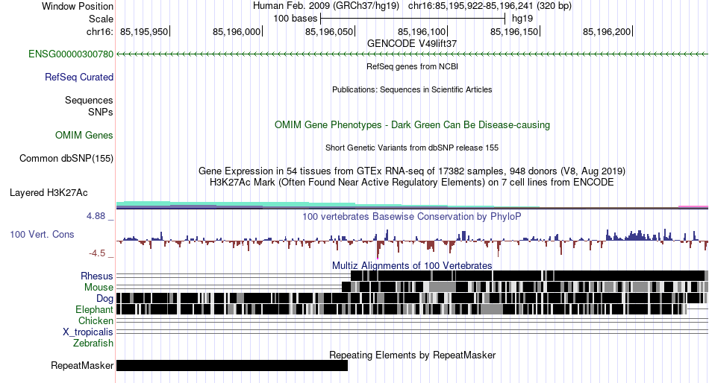
Task: Click the GTEx Gene Expression track title
Action: point(412,171)
